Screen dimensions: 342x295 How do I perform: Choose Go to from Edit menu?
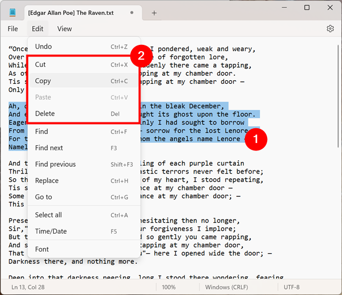click(84, 197)
